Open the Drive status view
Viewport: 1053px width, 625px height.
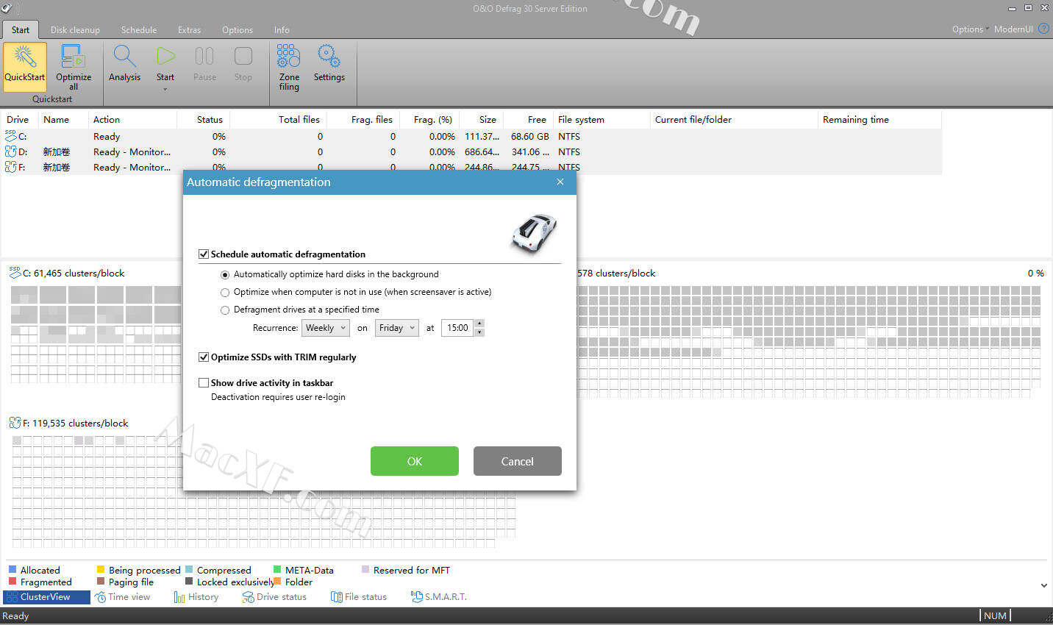coord(274,597)
